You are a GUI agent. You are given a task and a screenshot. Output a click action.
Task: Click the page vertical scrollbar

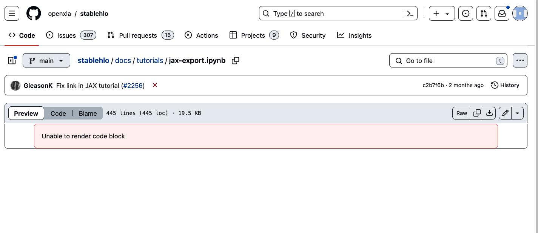pos(536,116)
